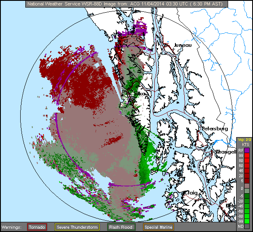Image resolution: width=253 pixels, height=232 pixels.
Task: Click the 'Vcp: 212' legend text
Action: (245, 140)
